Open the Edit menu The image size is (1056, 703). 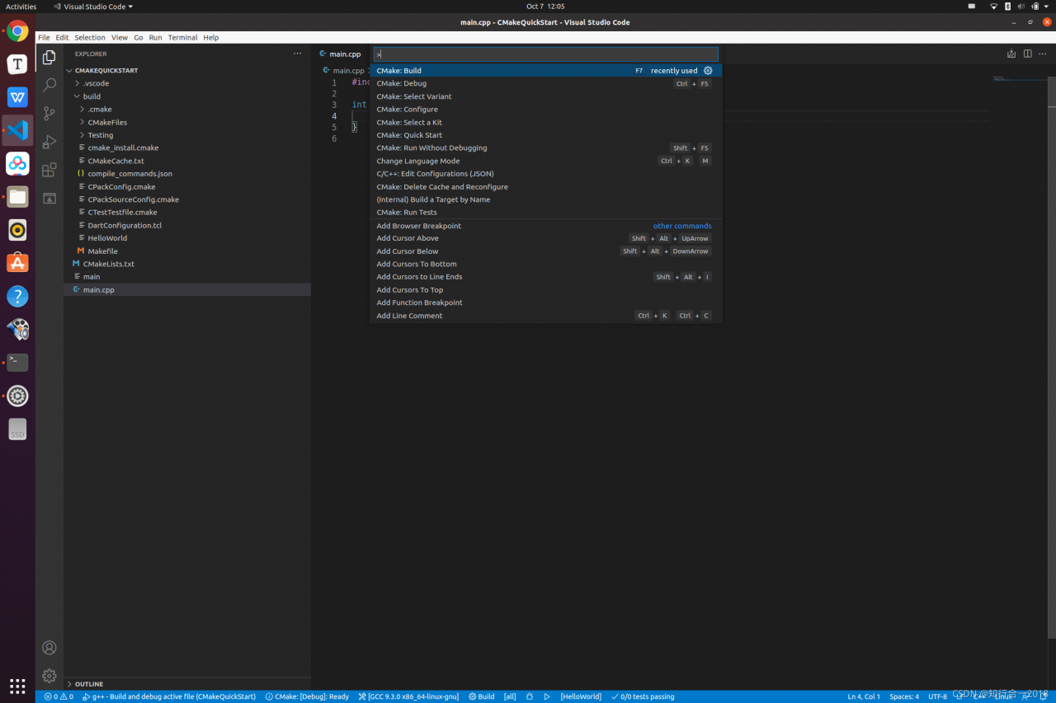click(x=63, y=38)
